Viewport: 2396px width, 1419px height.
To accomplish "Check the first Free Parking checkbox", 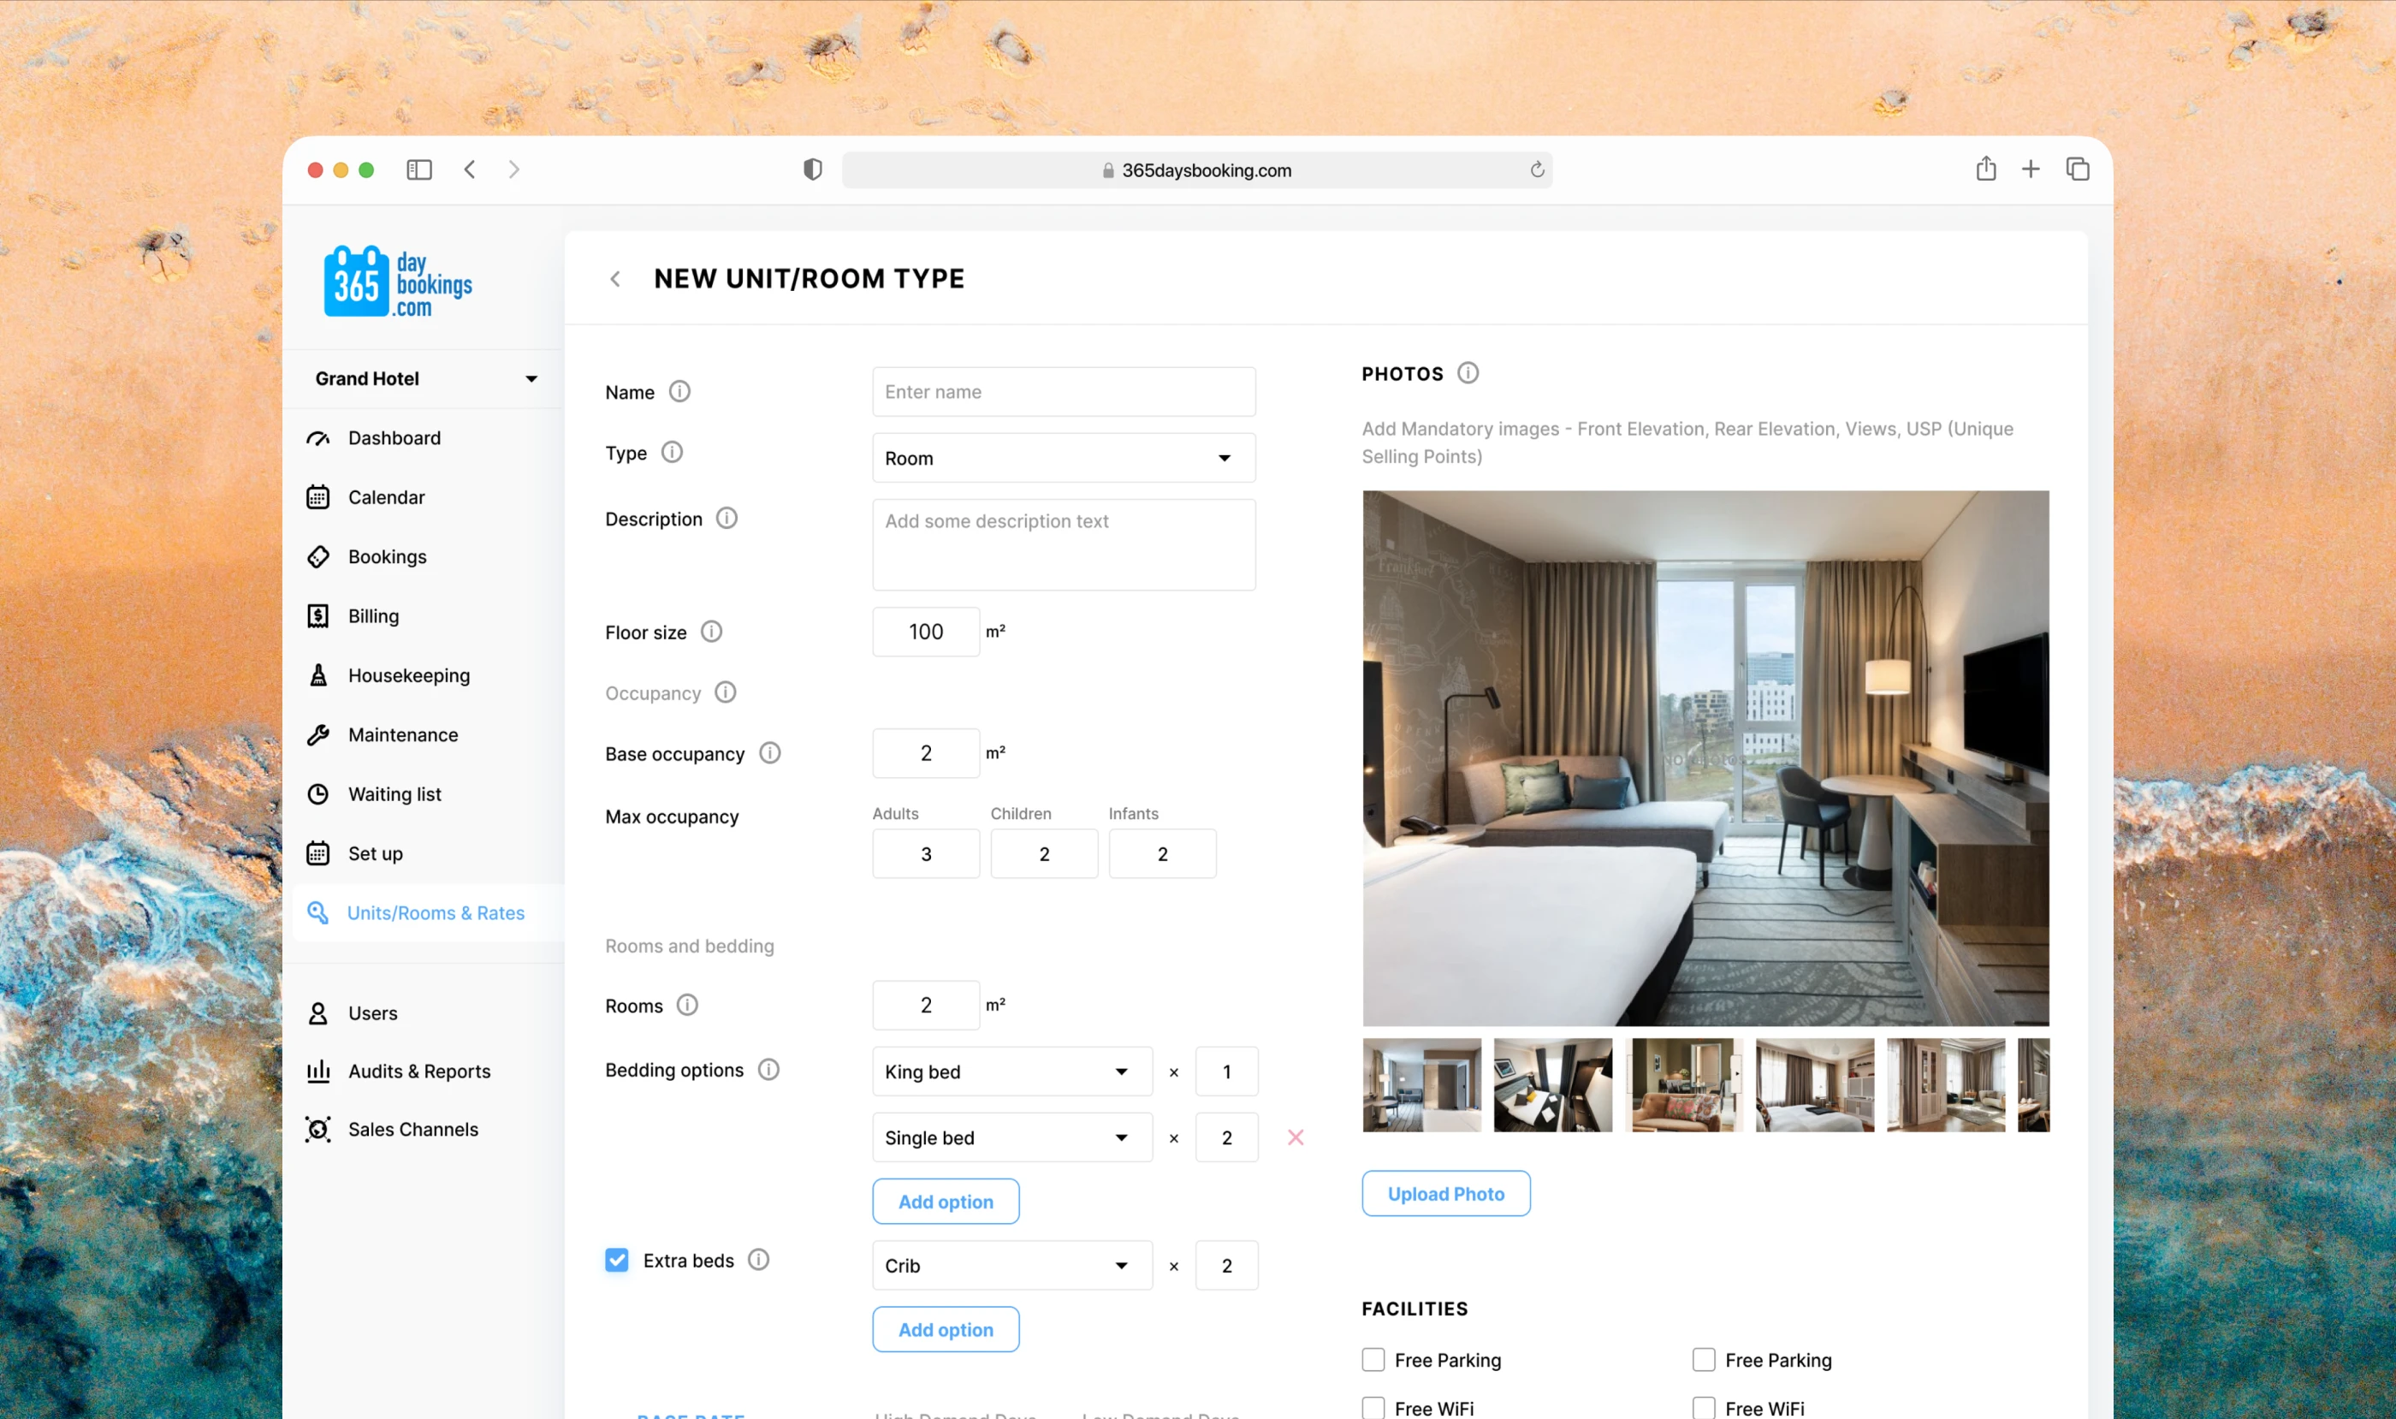I will click(x=1373, y=1359).
